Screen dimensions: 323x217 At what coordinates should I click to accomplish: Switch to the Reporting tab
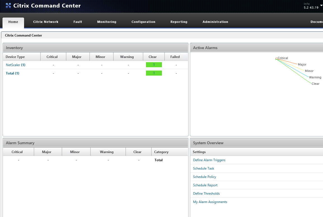pos(179,21)
